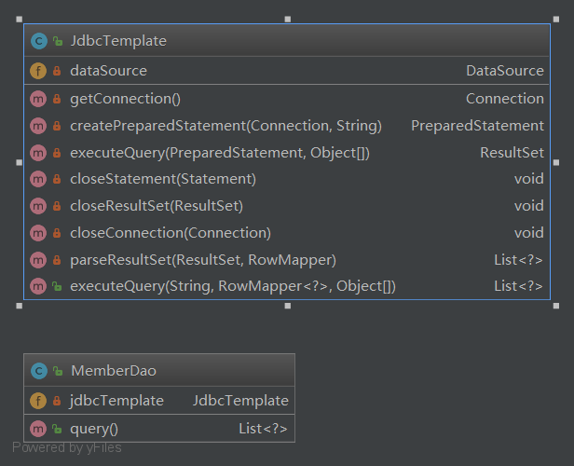Click the PreparedStatement return type label
Image resolution: width=574 pixels, height=466 pixels.
pos(477,126)
